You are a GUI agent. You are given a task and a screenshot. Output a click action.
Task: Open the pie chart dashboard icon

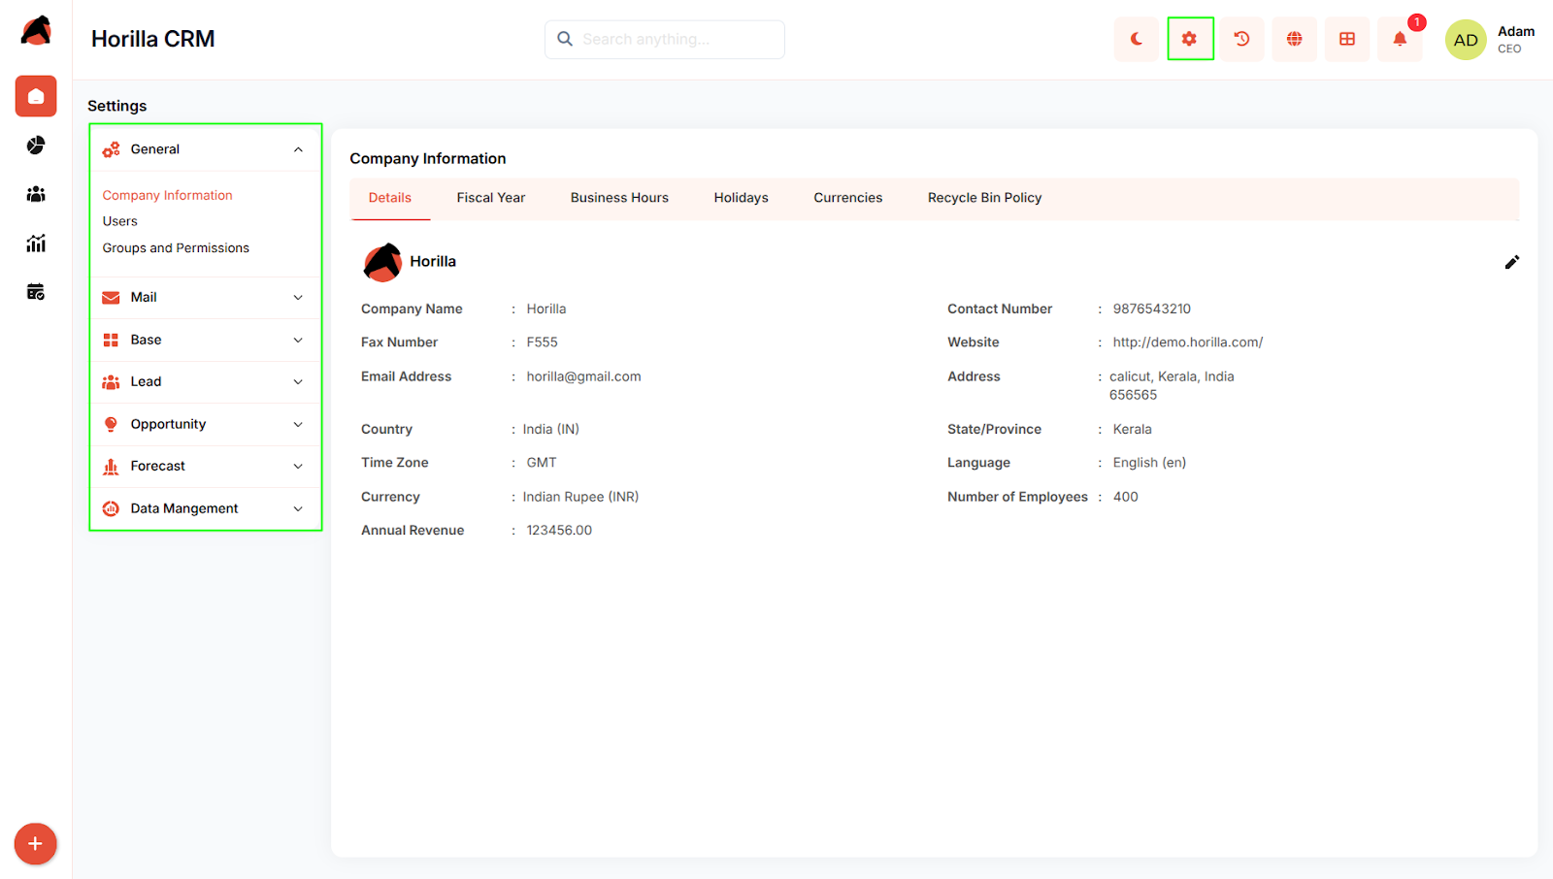point(36,146)
